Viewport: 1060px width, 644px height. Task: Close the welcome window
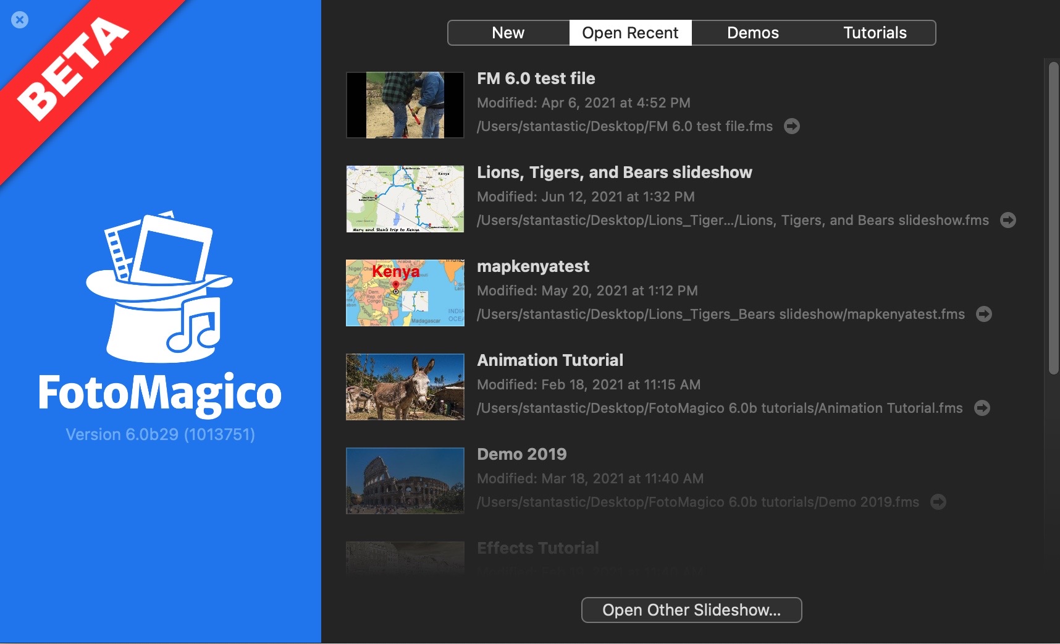coord(20,20)
